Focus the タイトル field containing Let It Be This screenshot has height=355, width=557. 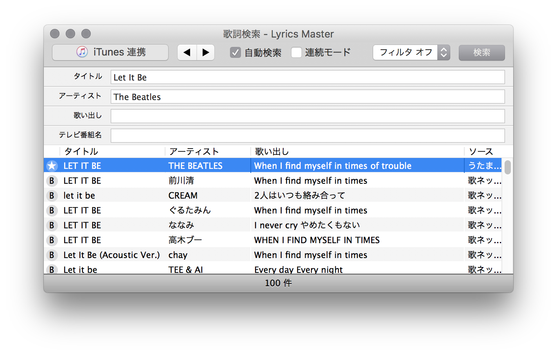[x=307, y=77]
